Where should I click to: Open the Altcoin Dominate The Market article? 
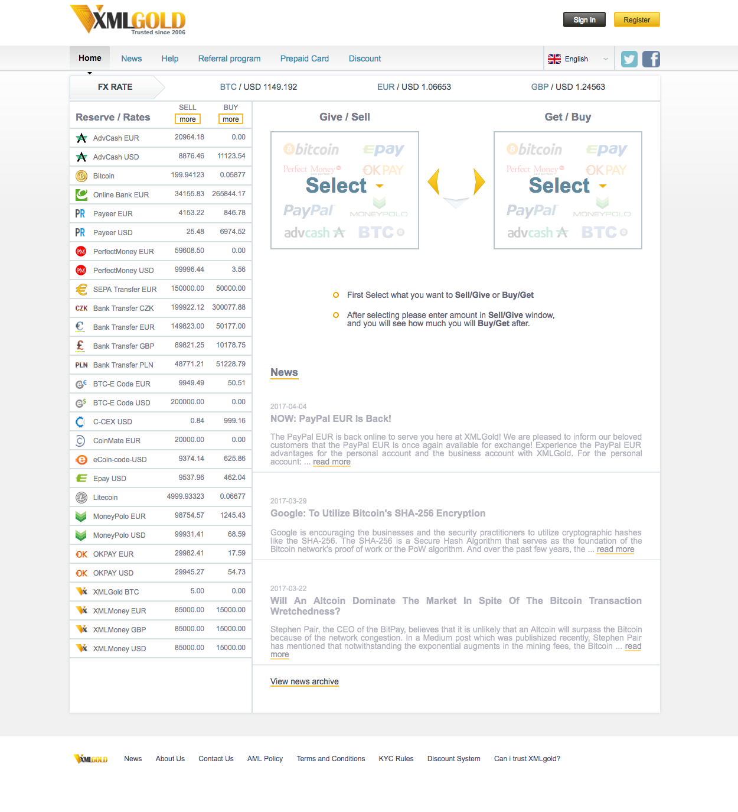[456, 606]
